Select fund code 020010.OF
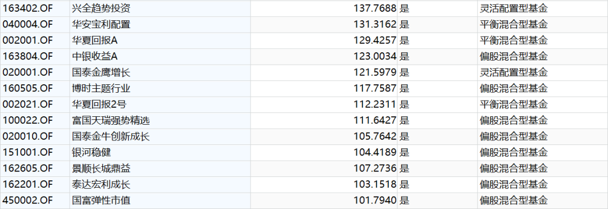 pos(28,137)
